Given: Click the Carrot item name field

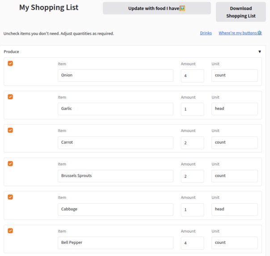Looking at the screenshot, I should [x=115, y=143].
